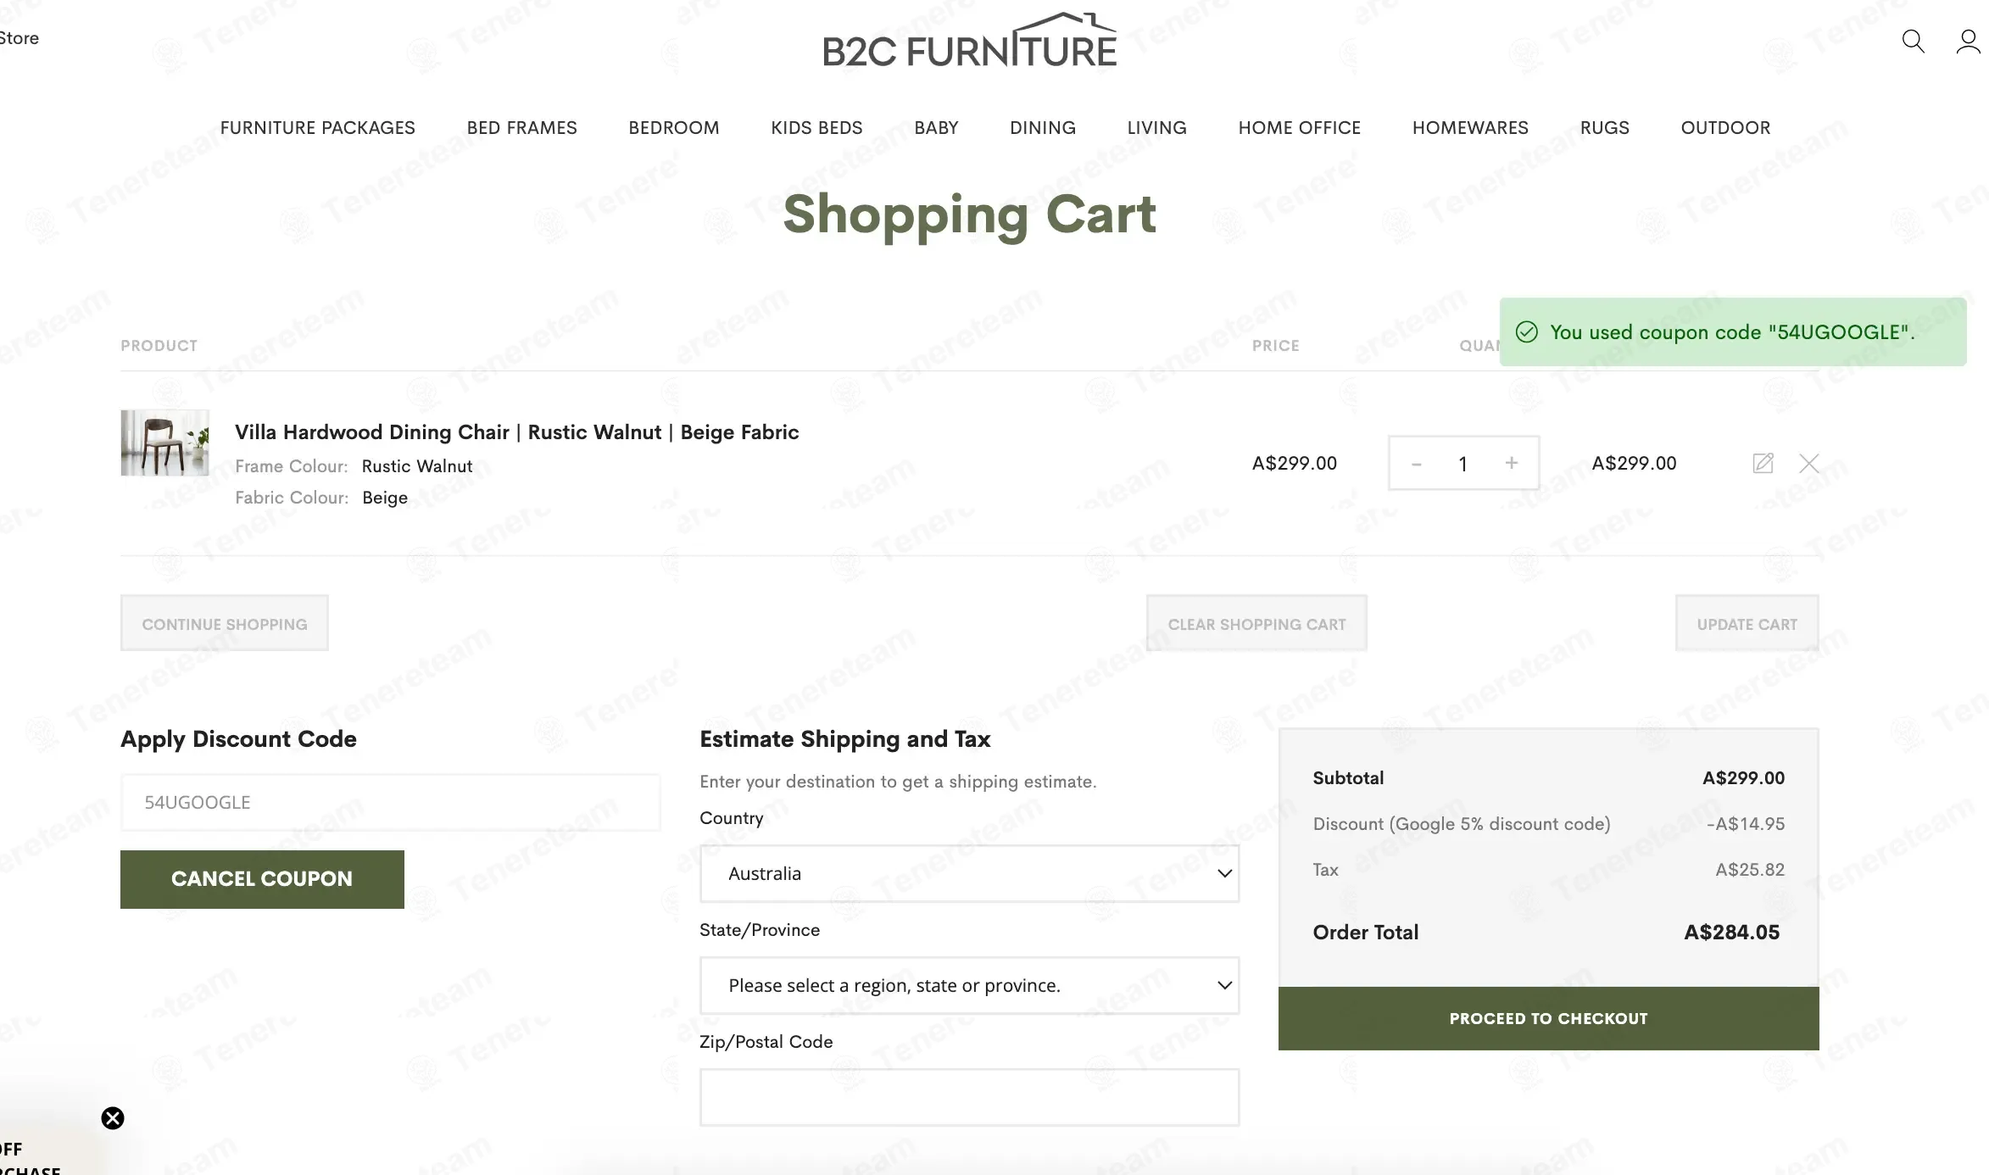The height and width of the screenshot is (1175, 1989).
Task: Click the Shopping Cart page heading
Action: pos(969,215)
